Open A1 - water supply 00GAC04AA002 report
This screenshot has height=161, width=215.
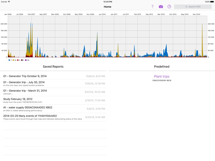pos(28,107)
